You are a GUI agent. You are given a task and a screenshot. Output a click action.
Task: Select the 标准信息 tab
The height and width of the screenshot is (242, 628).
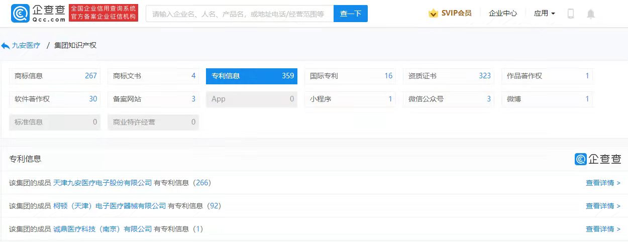coord(55,122)
